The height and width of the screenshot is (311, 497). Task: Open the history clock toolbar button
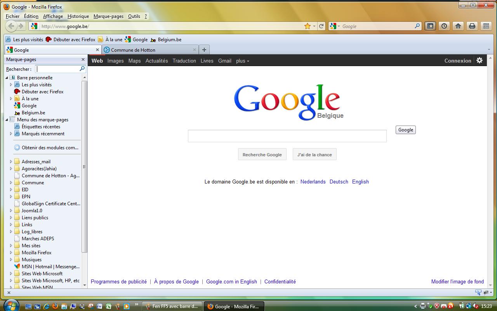coord(444,26)
